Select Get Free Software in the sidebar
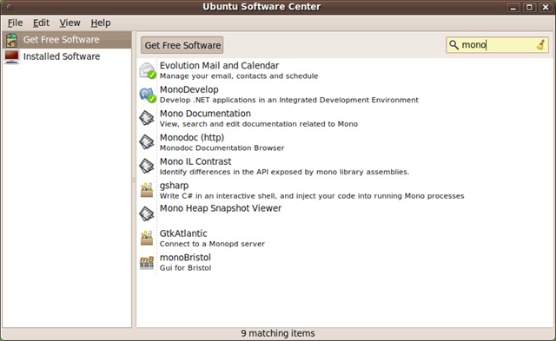 [67, 40]
